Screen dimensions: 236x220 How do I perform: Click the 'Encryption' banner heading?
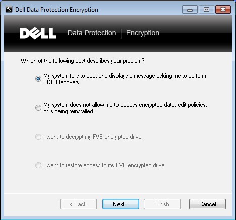(143, 33)
